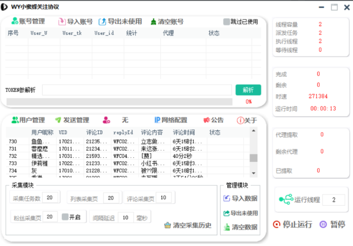Click the 导入数据 import data button
Screen dimensions: 353x246
point(240,198)
